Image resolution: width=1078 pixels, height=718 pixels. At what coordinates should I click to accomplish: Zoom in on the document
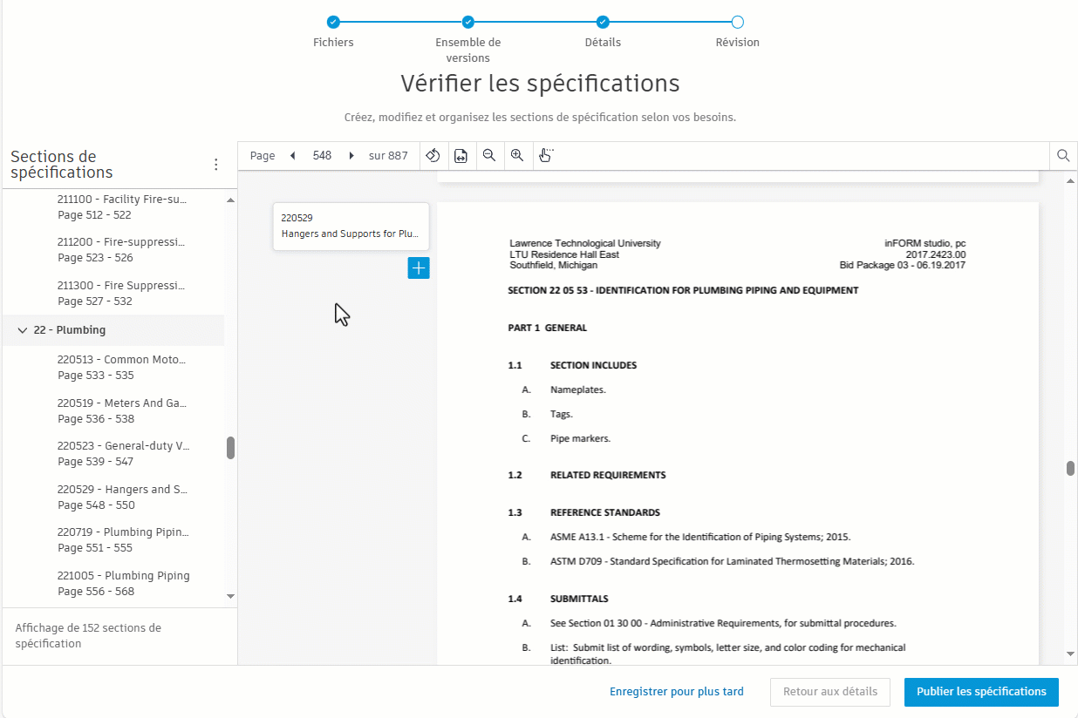[517, 156]
